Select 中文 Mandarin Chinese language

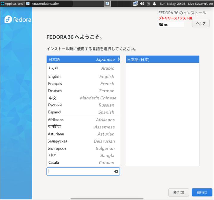pos(83,98)
